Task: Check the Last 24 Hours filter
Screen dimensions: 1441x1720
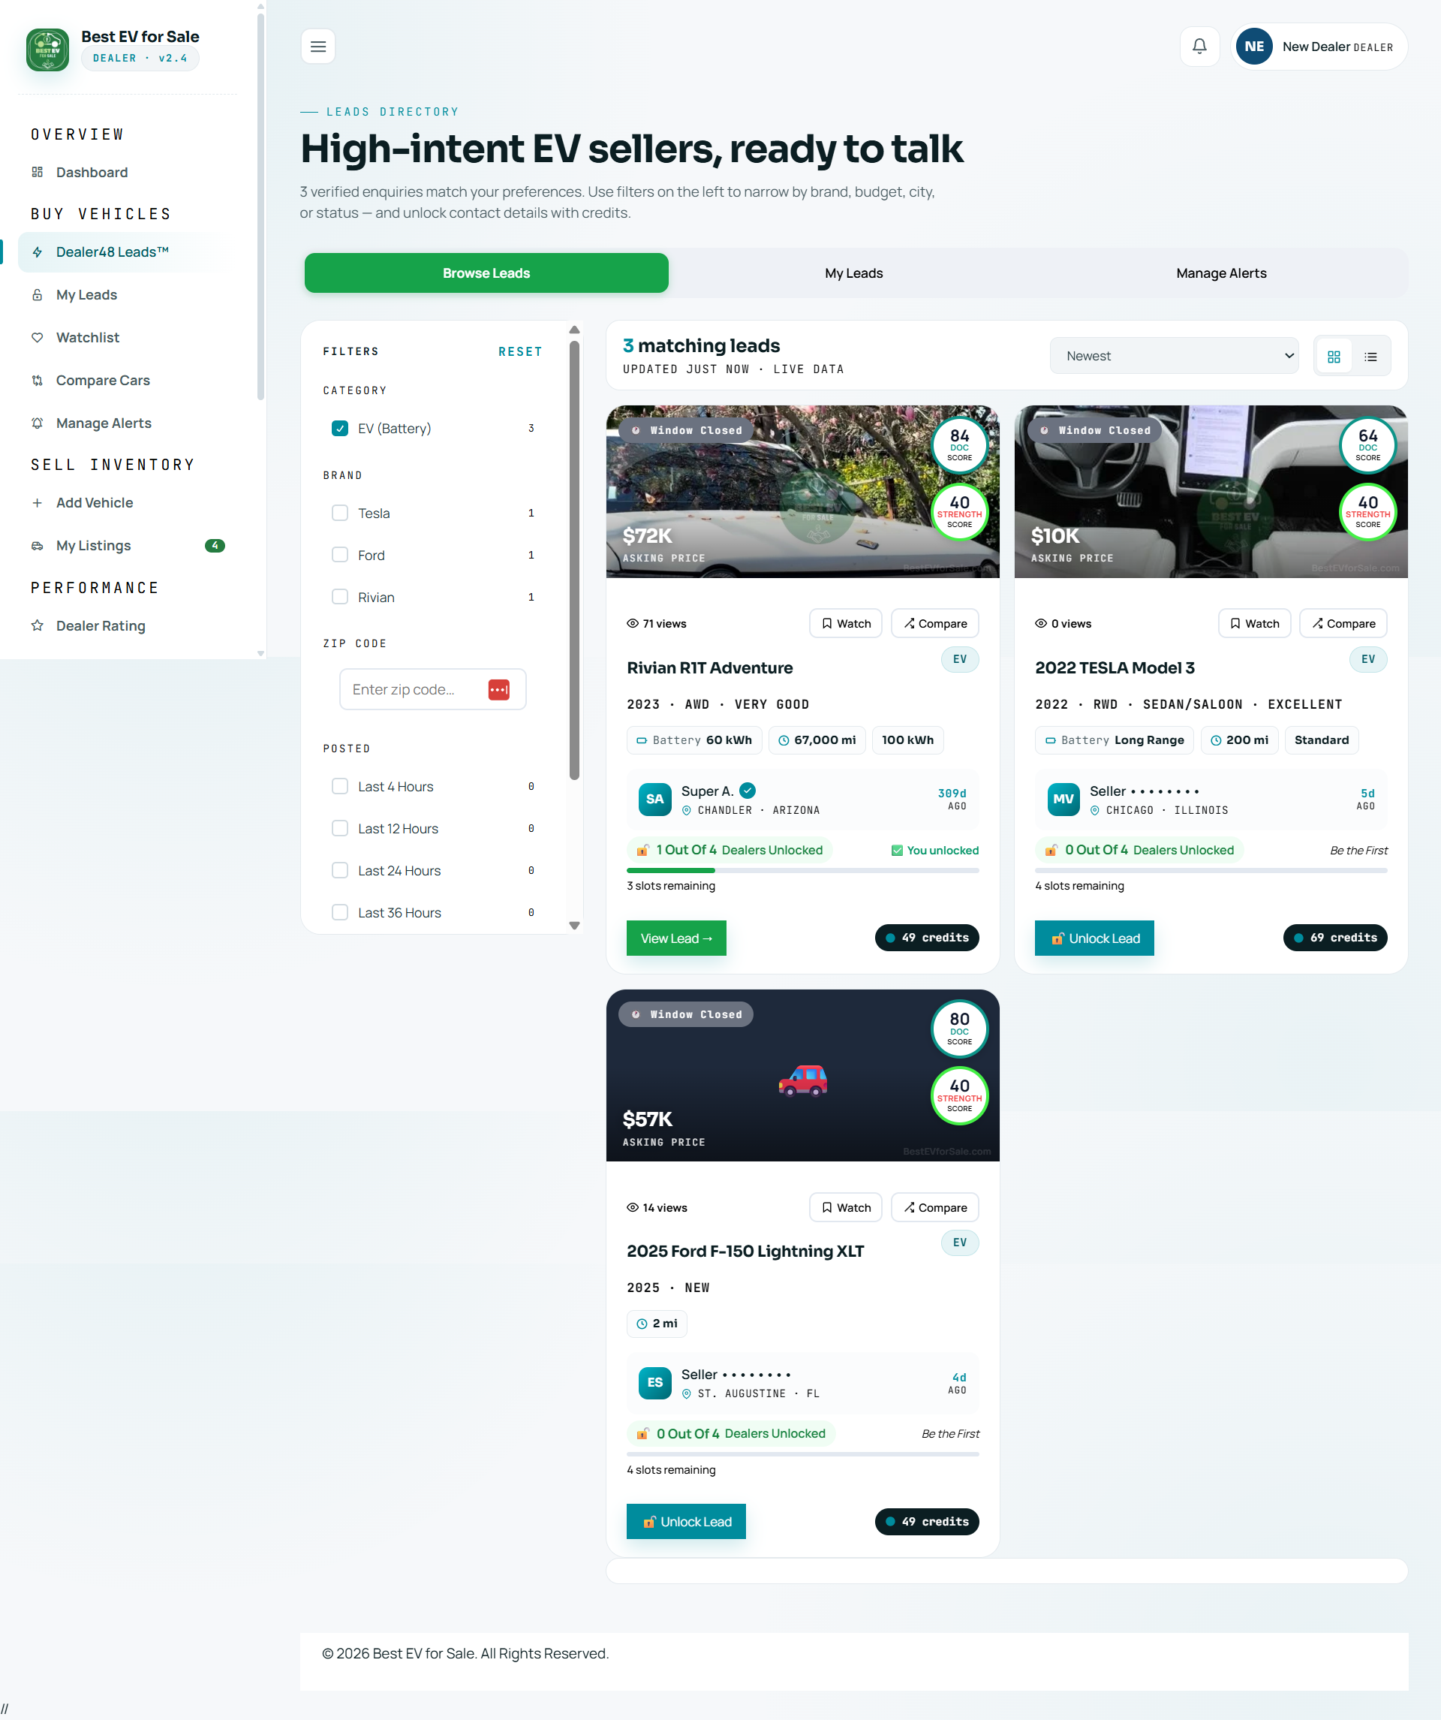Action: coord(340,871)
